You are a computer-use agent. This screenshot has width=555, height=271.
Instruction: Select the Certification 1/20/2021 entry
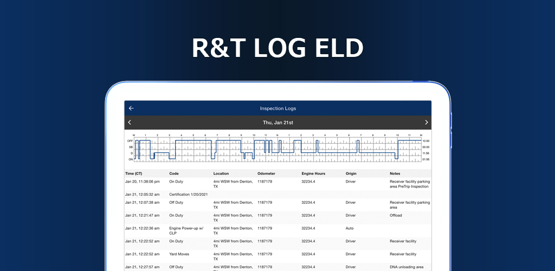[x=188, y=194]
